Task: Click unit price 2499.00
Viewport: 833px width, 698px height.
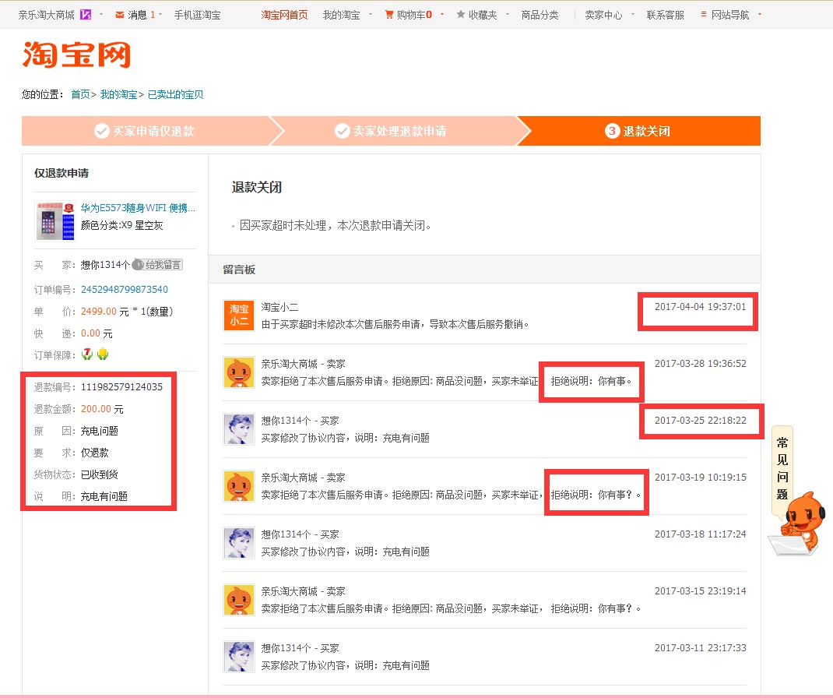Action: 98,311
